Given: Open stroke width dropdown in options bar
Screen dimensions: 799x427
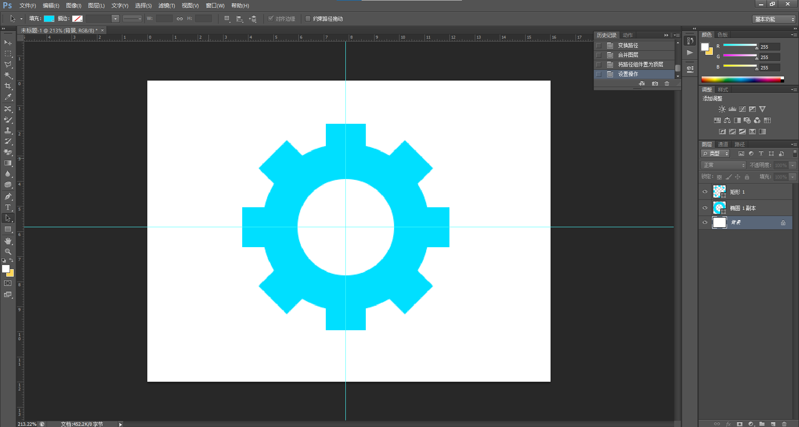Looking at the screenshot, I should coord(115,19).
